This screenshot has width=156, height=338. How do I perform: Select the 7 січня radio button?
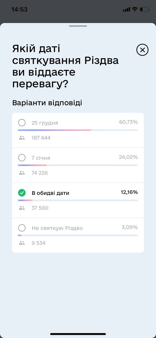pyautogui.click(x=22, y=158)
